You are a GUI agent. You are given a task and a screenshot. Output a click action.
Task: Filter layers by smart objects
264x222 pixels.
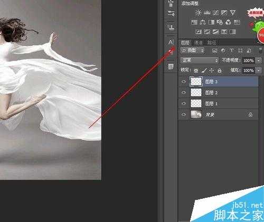[x=249, y=51]
